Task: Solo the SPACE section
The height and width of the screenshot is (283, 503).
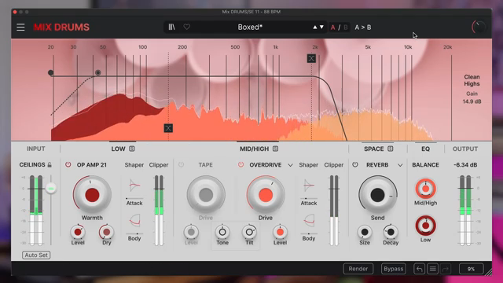Action: point(390,149)
